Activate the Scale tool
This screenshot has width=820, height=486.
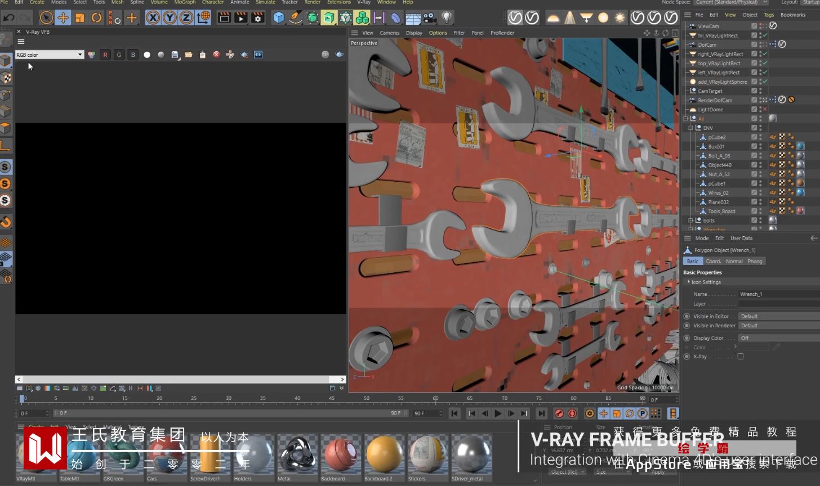tap(80, 17)
